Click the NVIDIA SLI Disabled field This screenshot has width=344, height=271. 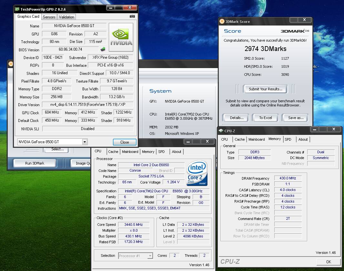[88, 129]
